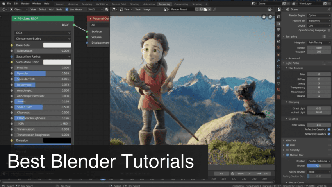Open the Christensen-Burley dropdown
332x187 pixels.
[43, 39]
